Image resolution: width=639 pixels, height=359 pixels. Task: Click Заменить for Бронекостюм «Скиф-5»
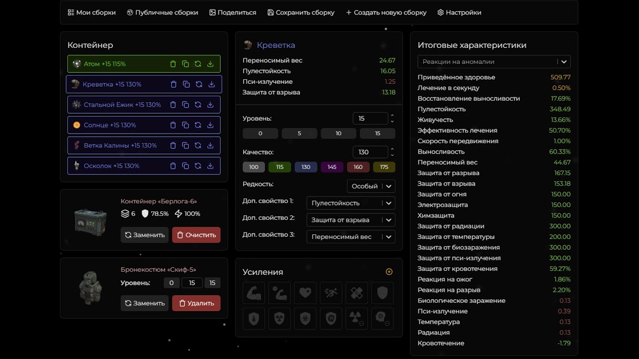point(145,303)
